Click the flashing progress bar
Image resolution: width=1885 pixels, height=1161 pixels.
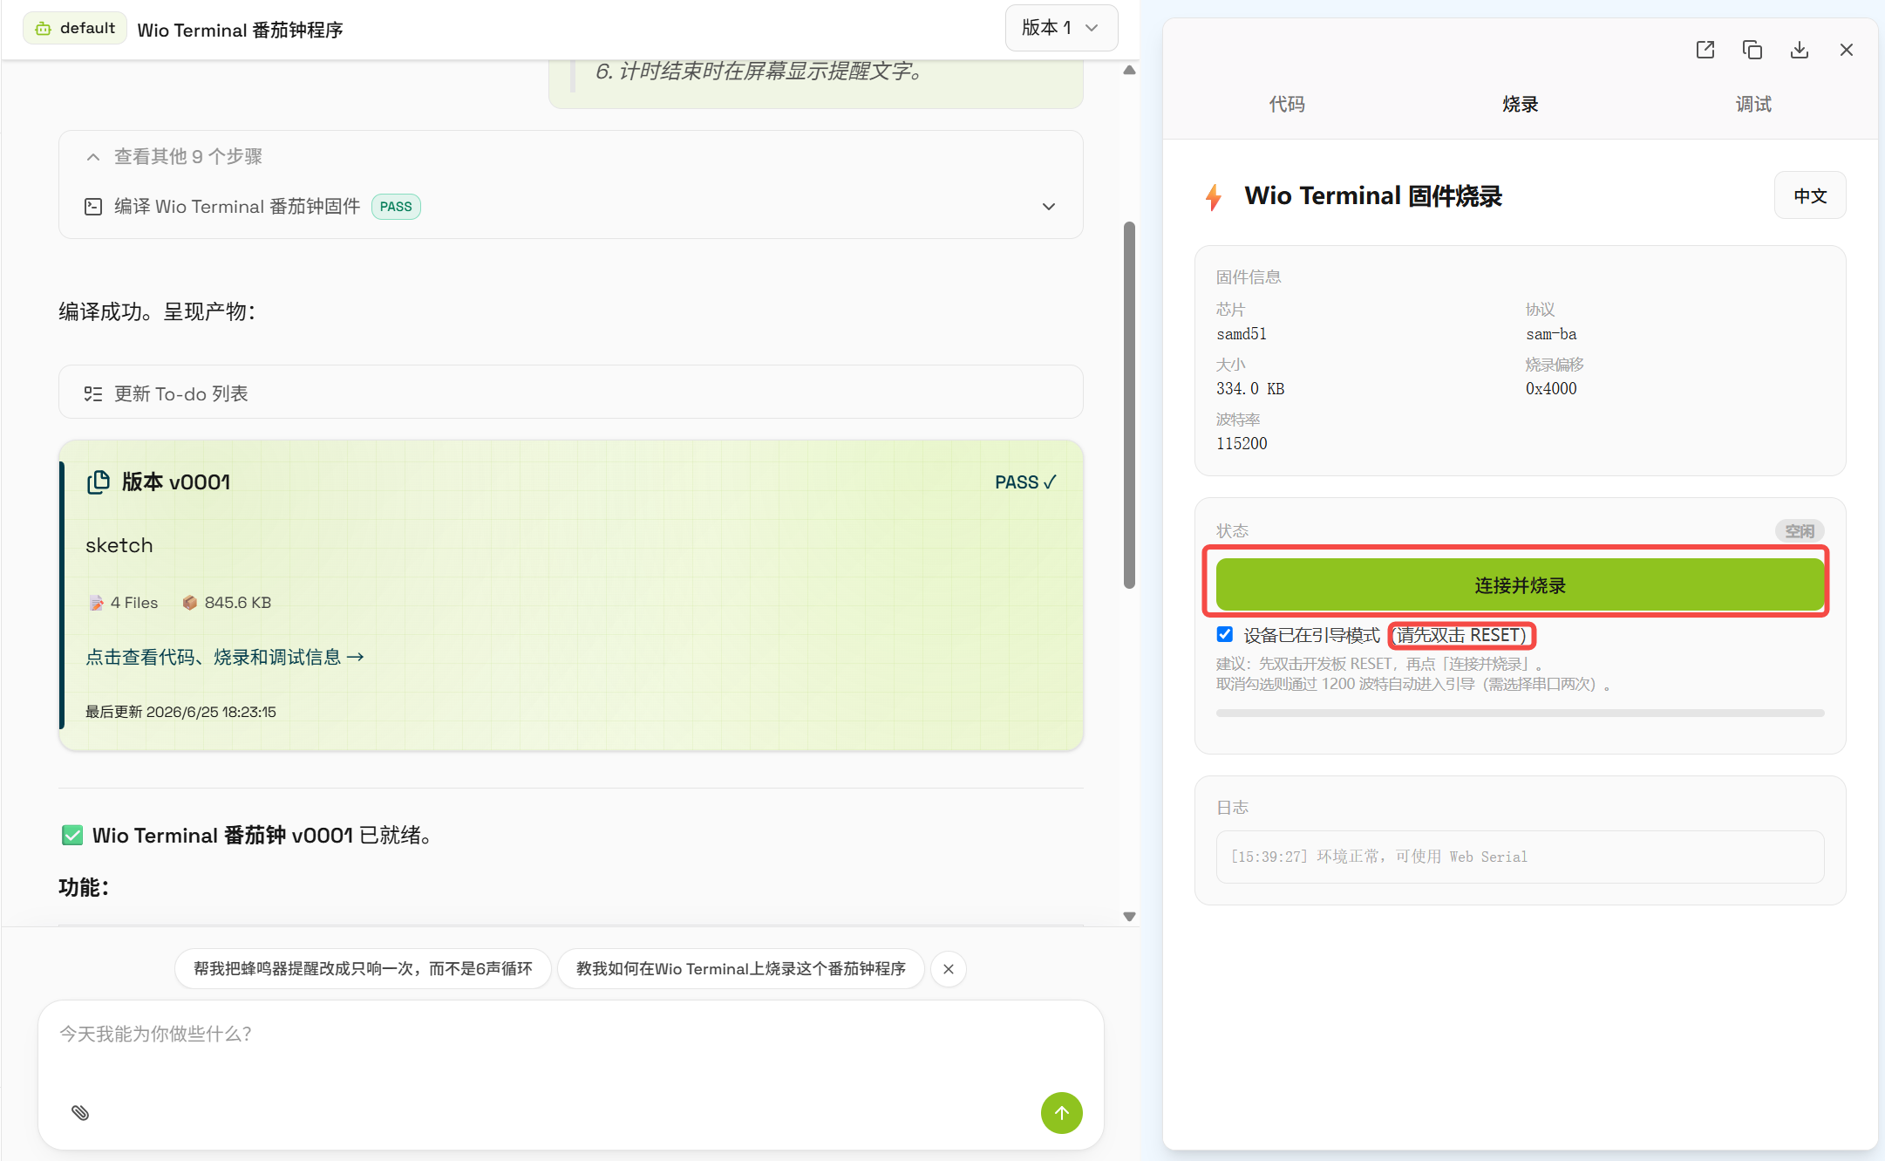pyautogui.click(x=1520, y=713)
